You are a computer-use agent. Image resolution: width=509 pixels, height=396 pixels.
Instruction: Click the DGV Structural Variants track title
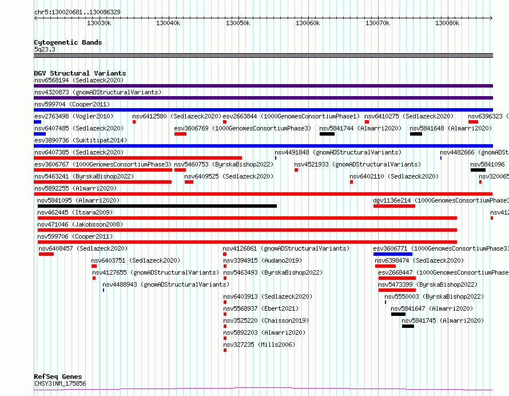point(80,73)
